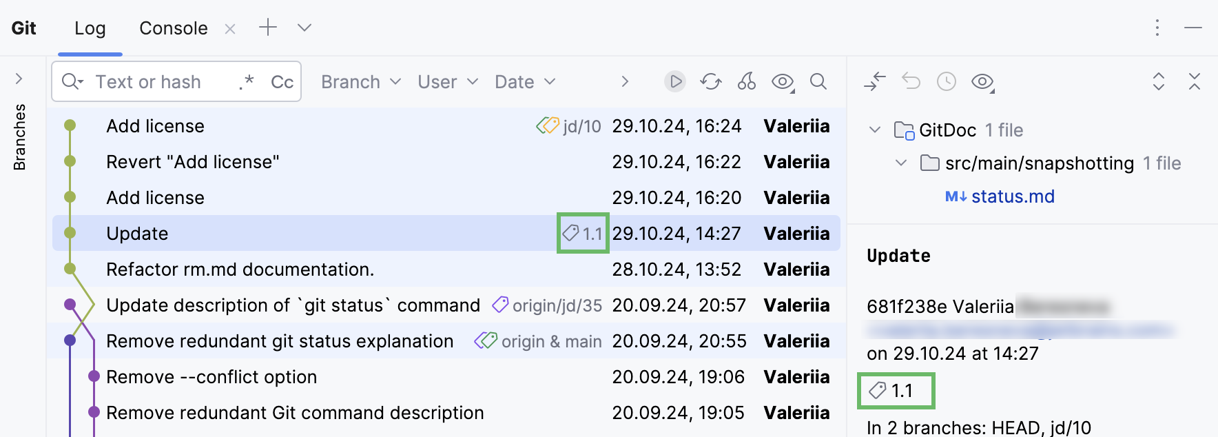
Task: Open the eye view options in log toolbar
Action: (781, 81)
